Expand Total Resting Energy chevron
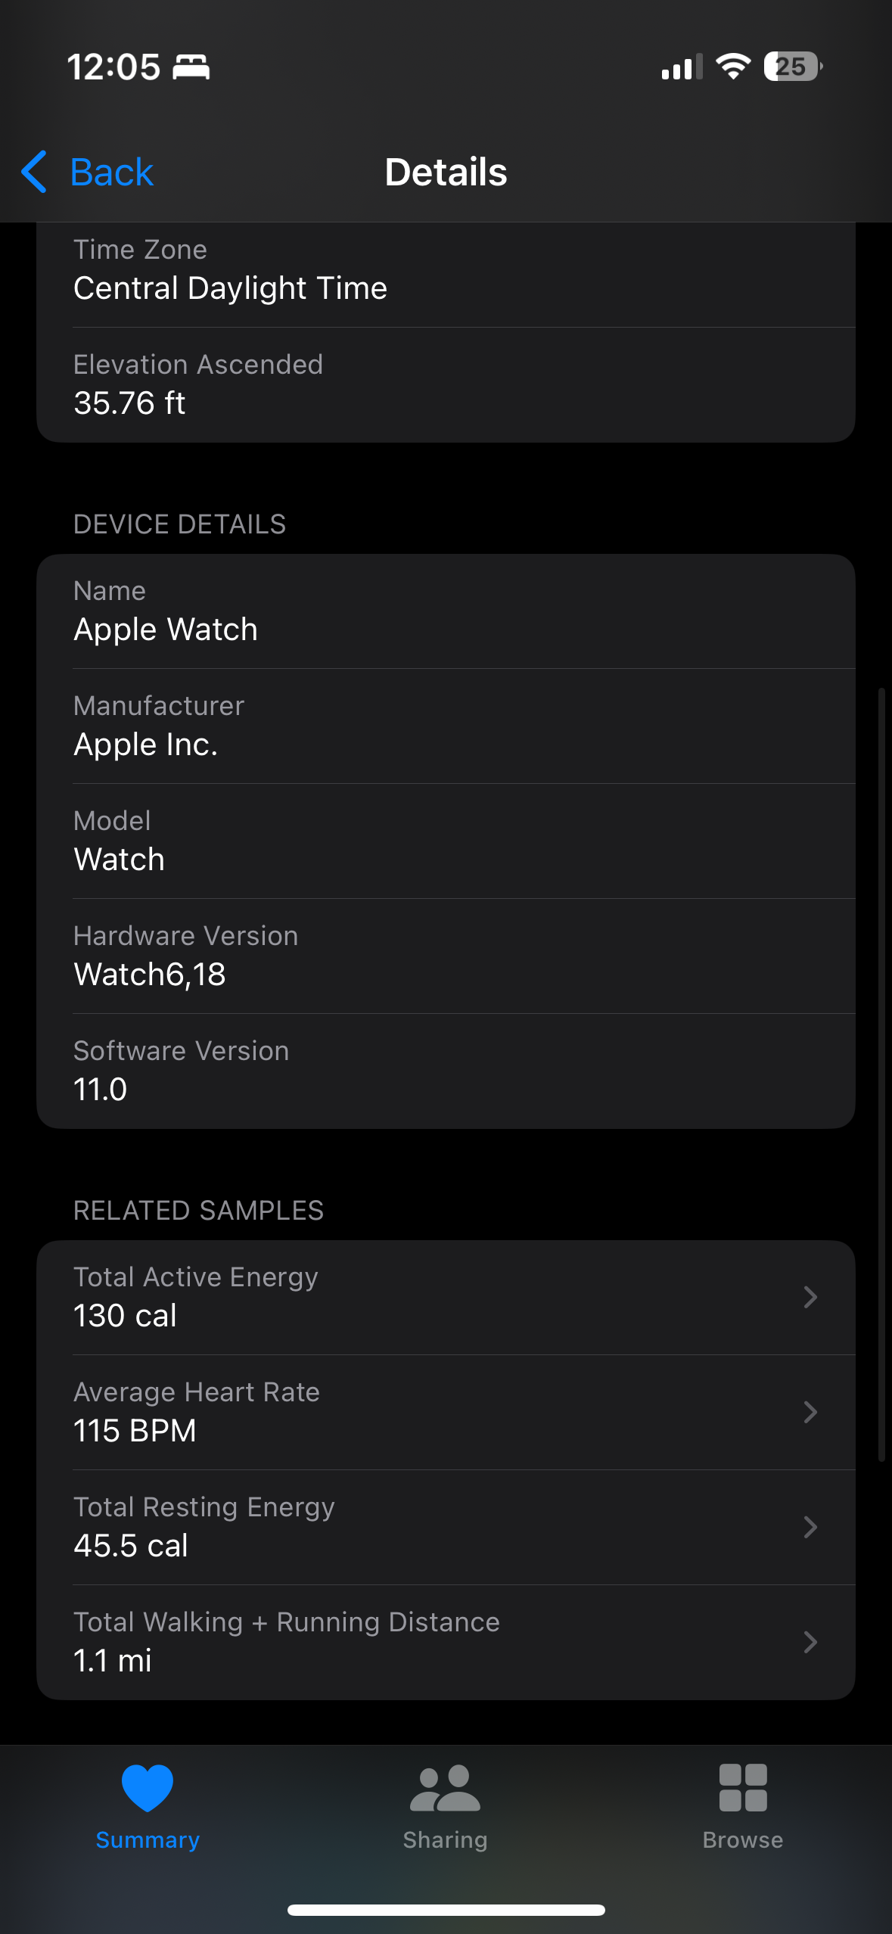This screenshot has height=1934, width=892. click(x=810, y=1527)
